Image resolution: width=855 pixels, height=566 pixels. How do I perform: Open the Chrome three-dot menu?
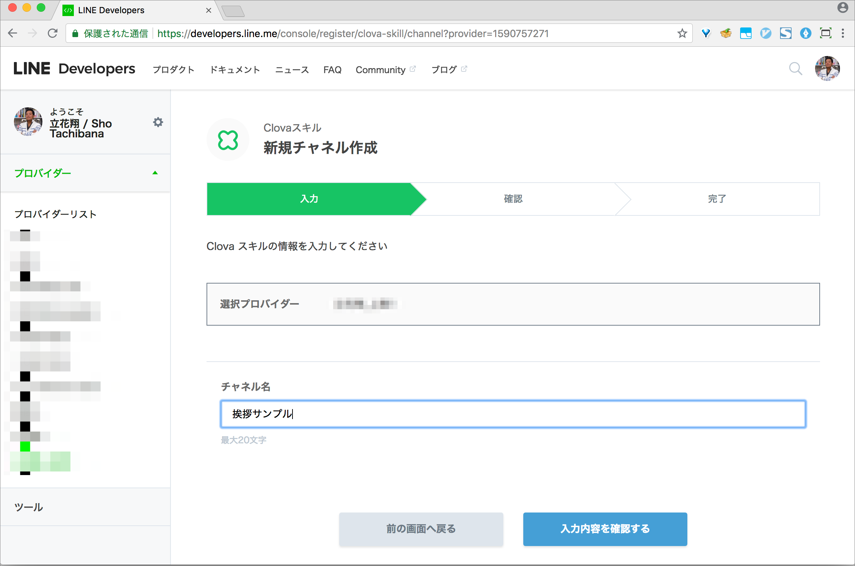coord(843,34)
